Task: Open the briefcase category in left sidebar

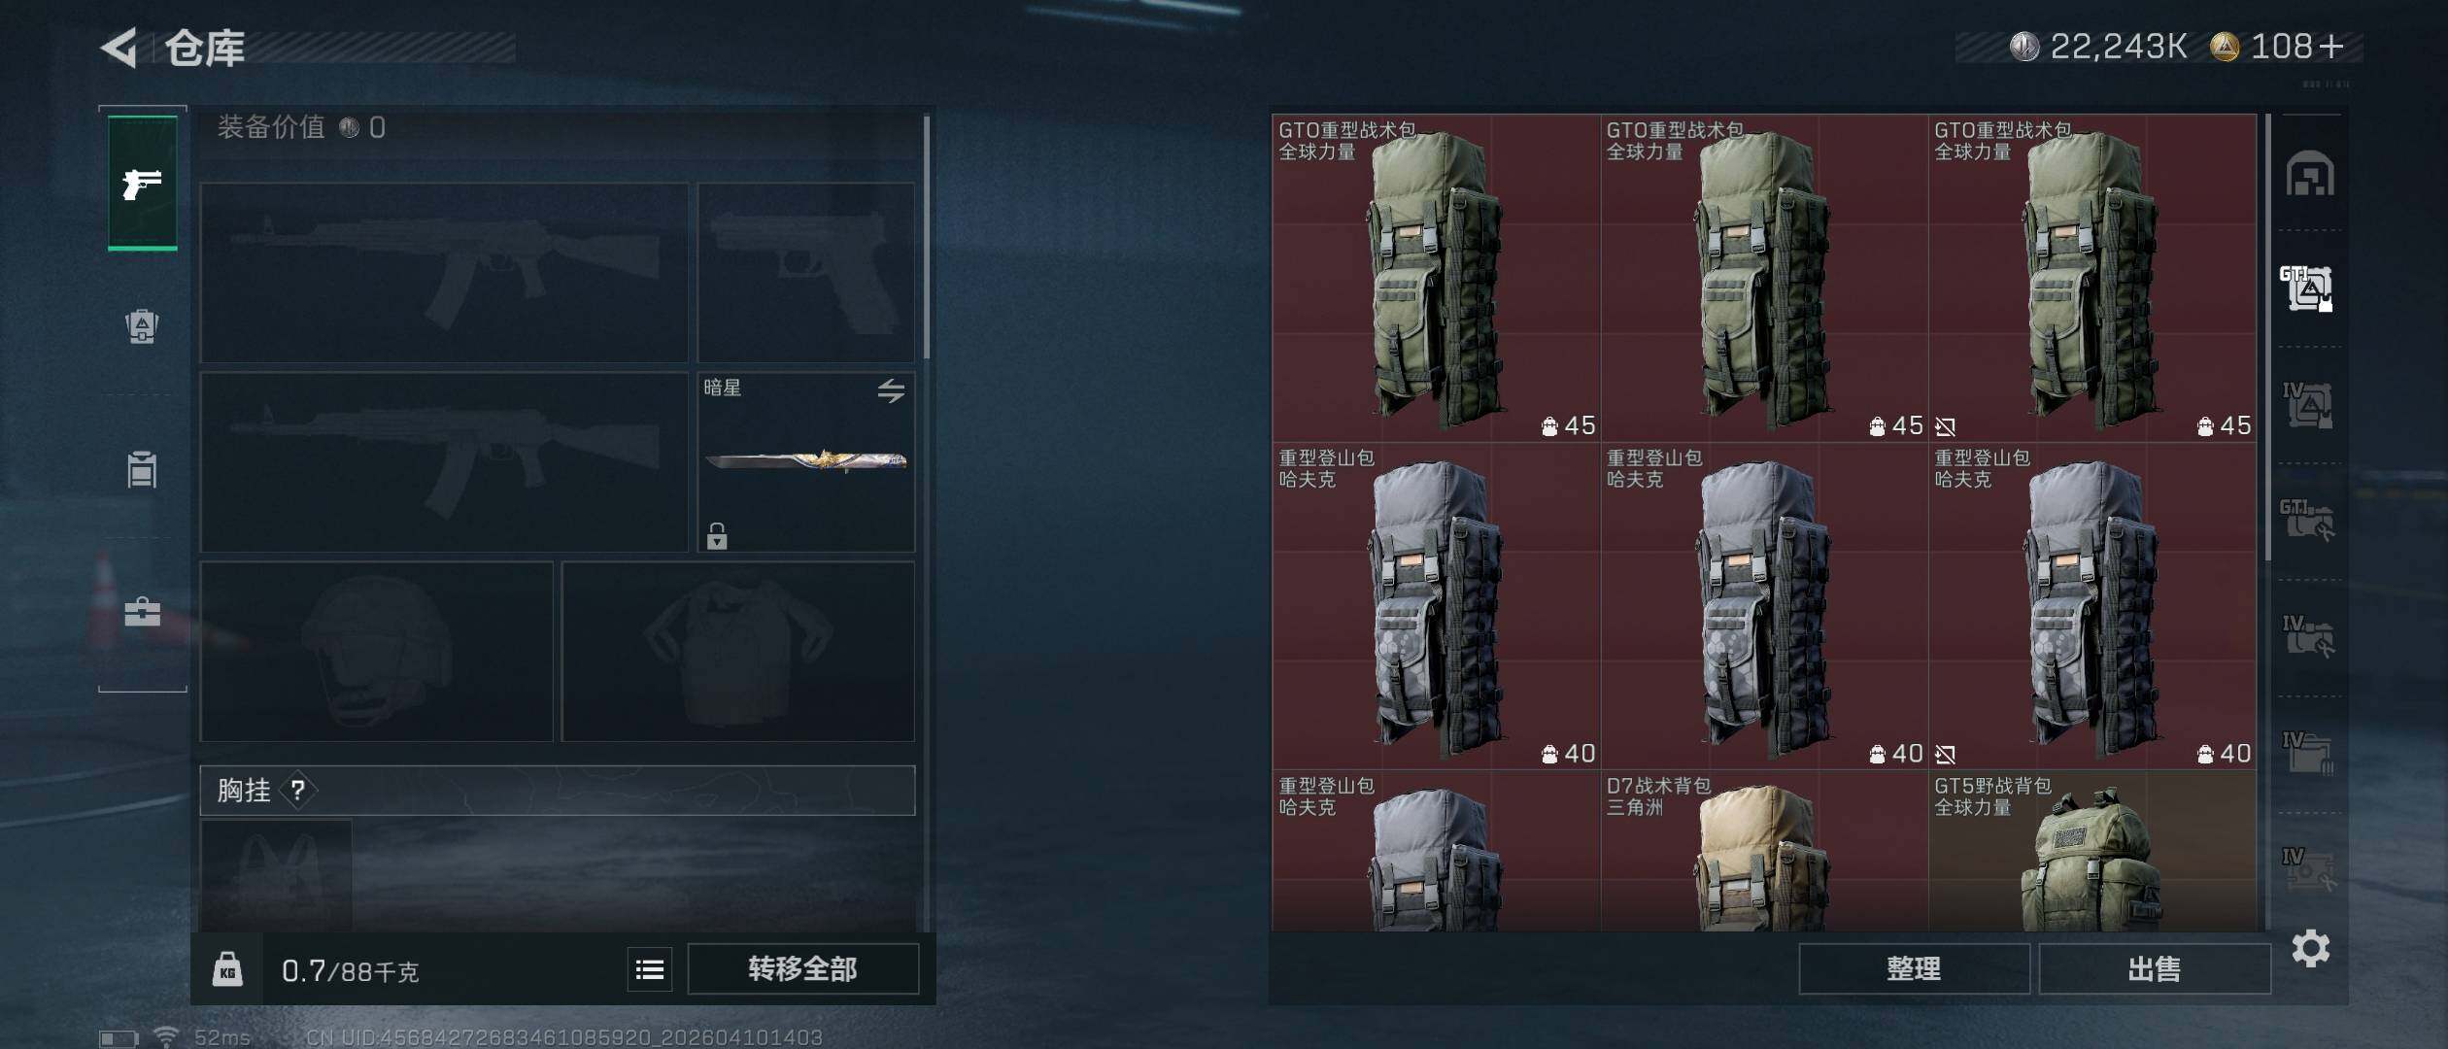Action: pyautogui.click(x=142, y=612)
